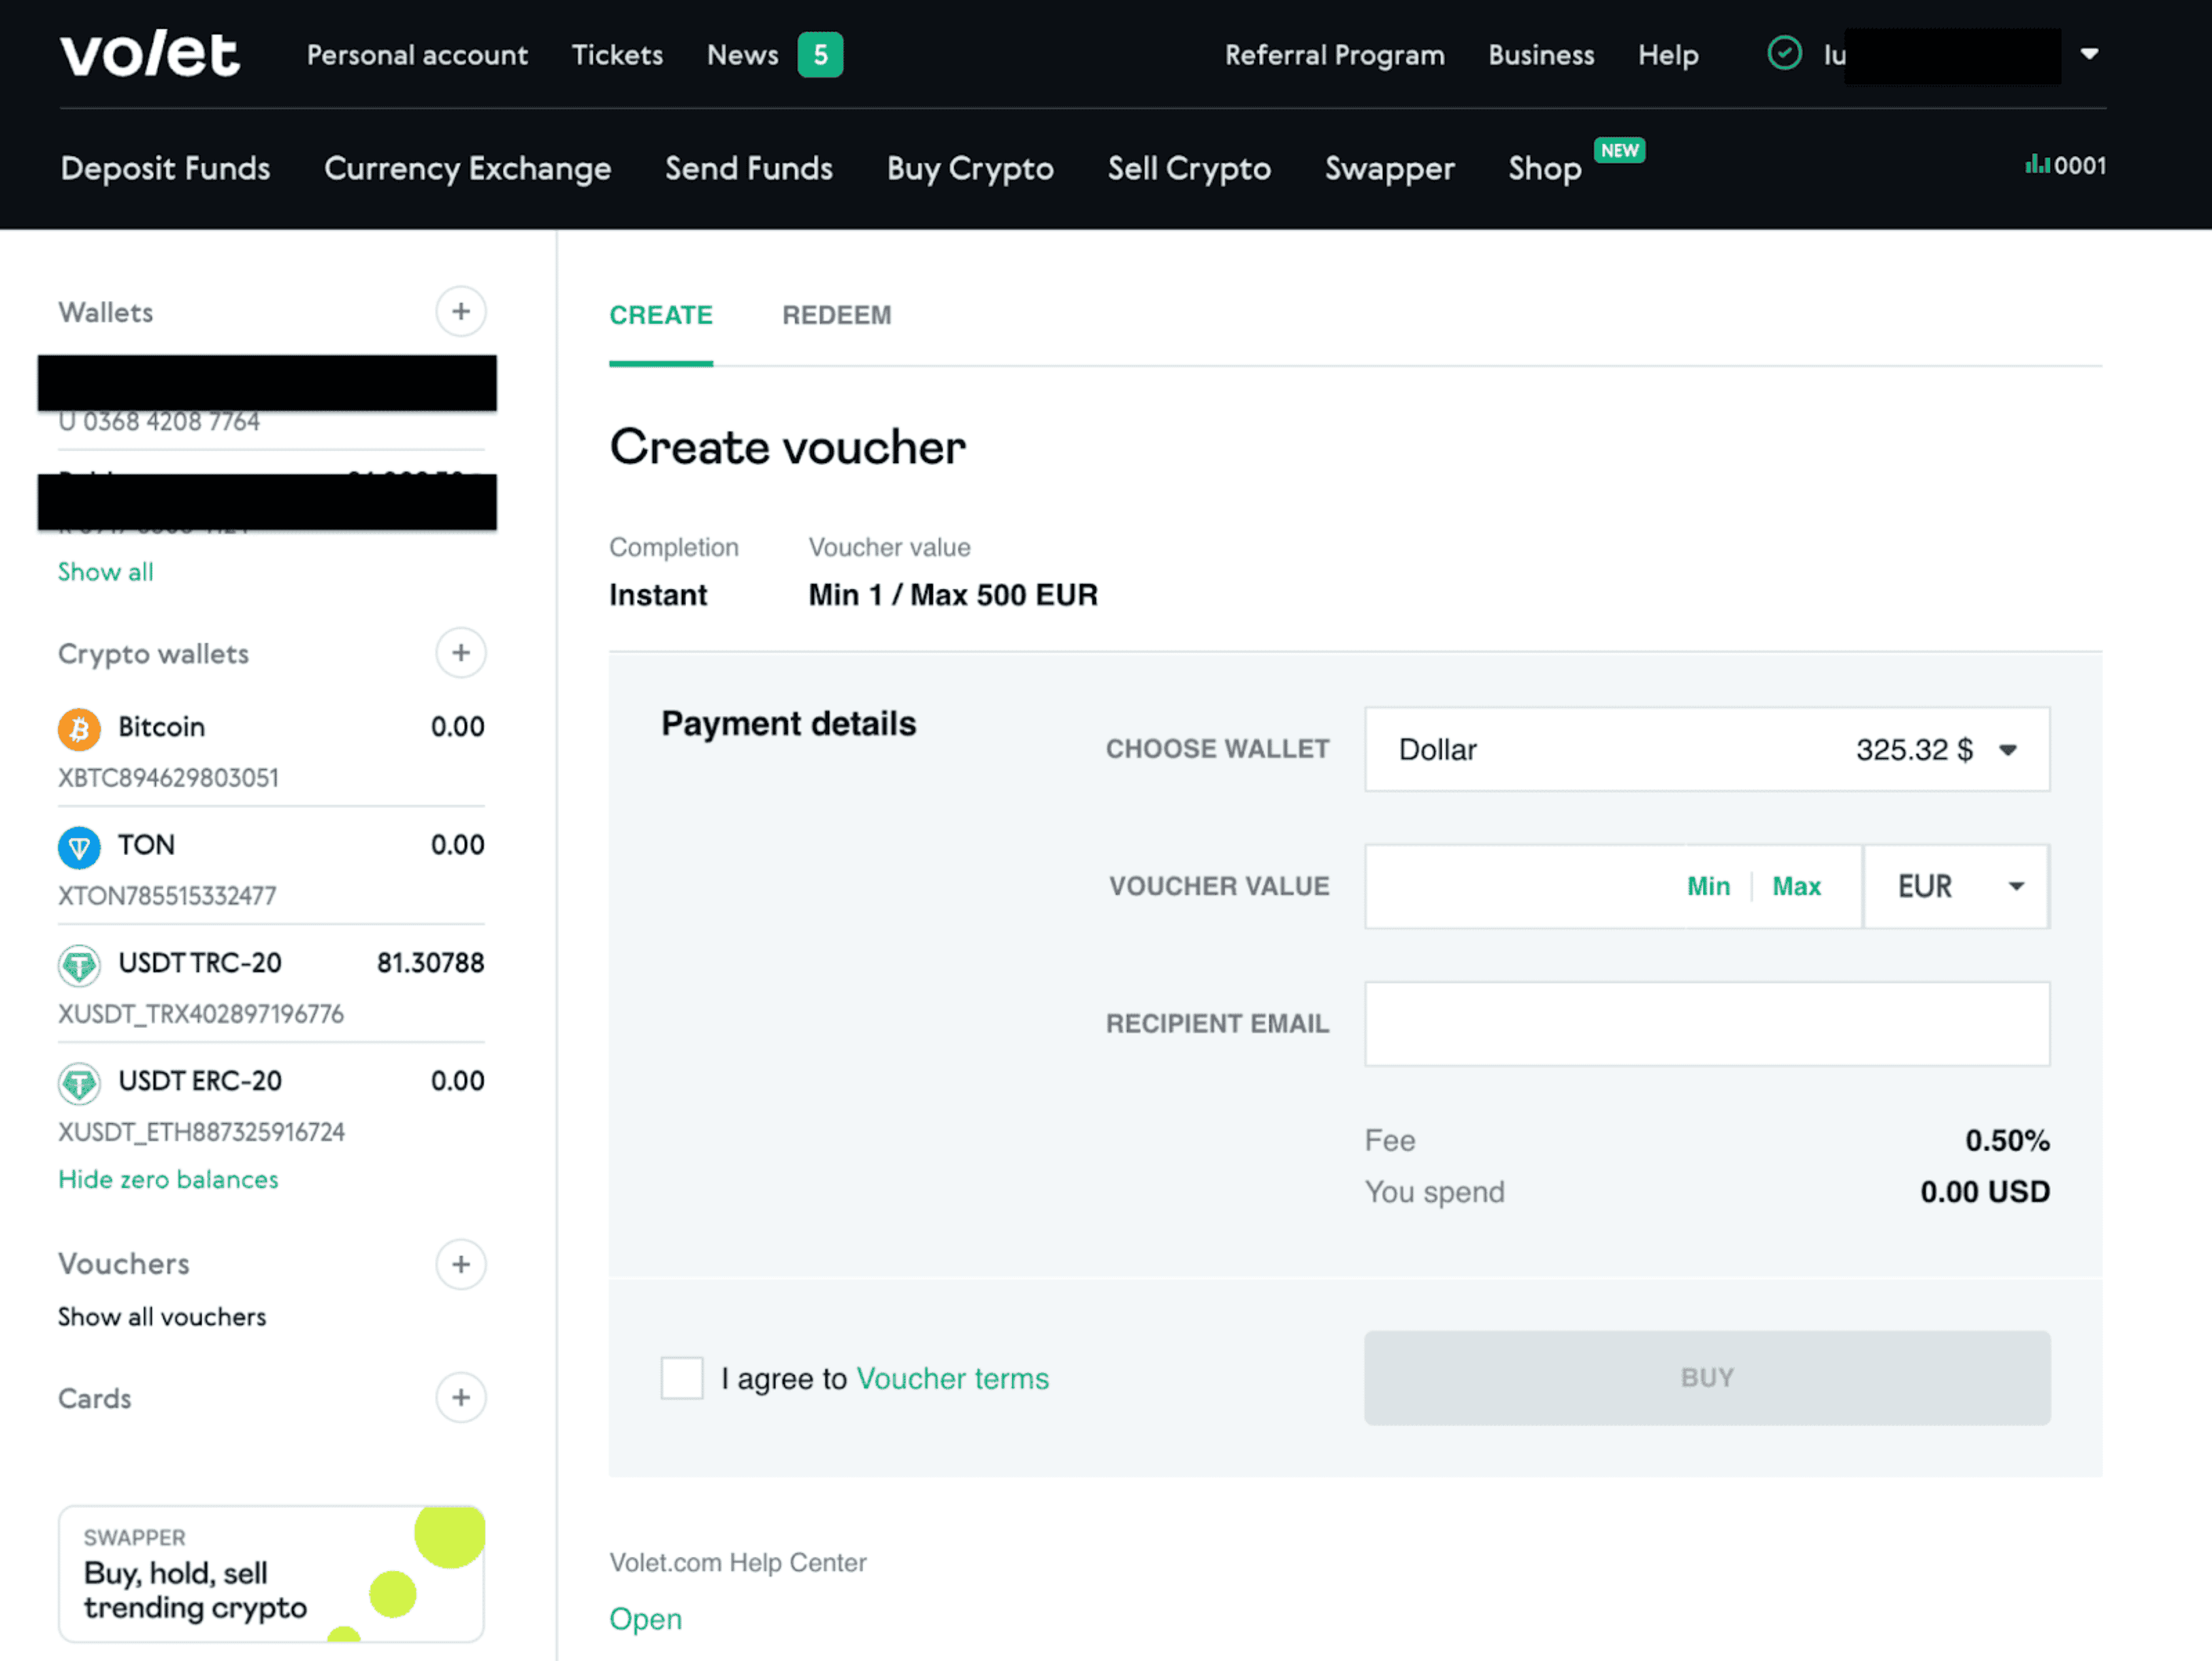Hide zero balances in crypto wallets

[x=168, y=1180]
